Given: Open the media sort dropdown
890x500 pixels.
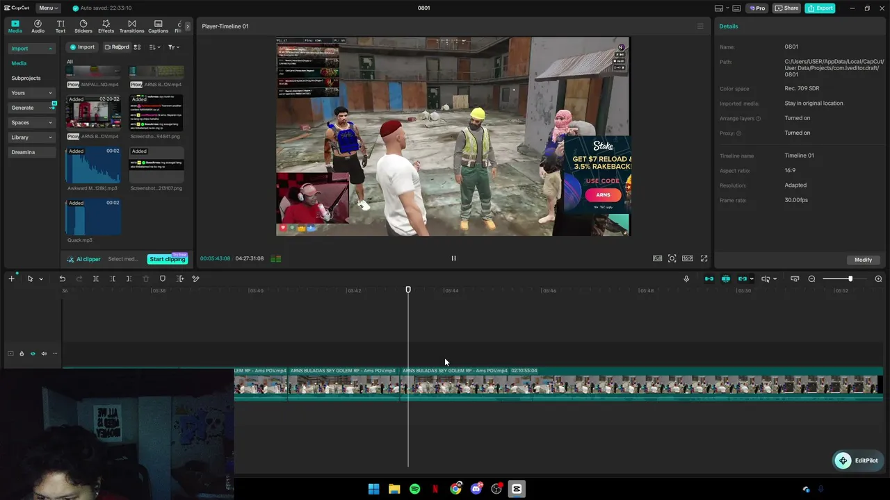Looking at the screenshot, I should coord(155,47).
